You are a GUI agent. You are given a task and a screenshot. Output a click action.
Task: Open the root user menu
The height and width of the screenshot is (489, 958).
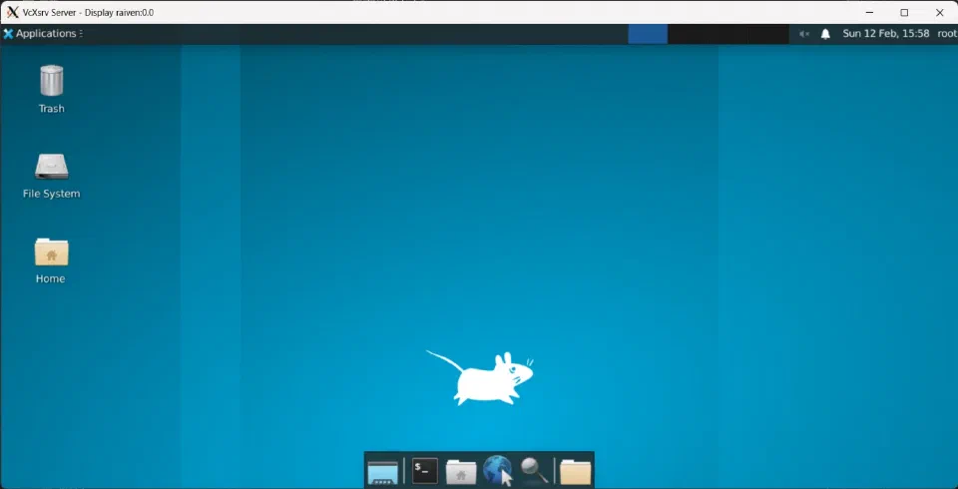click(946, 34)
